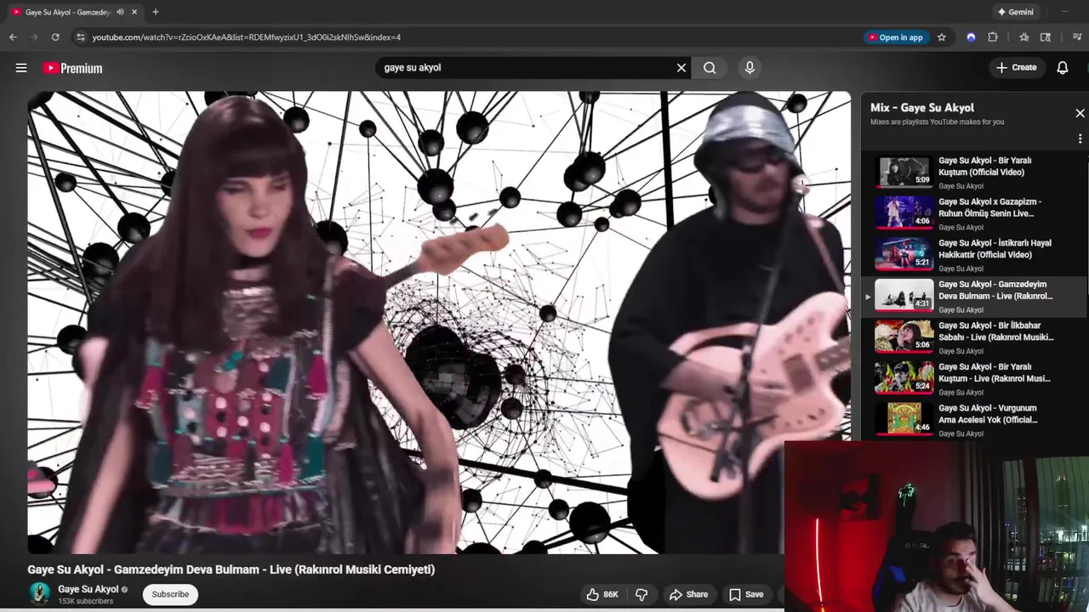Clear the search box with the X
This screenshot has height=612, width=1089.
tap(681, 68)
